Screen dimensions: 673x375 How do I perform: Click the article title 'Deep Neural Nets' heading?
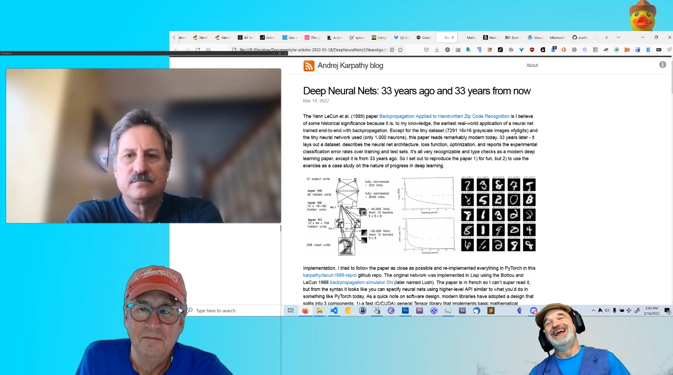coord(417,91)
